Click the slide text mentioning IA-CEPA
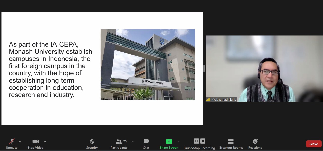This screenshot has width=323, height=151. [50, 69]
